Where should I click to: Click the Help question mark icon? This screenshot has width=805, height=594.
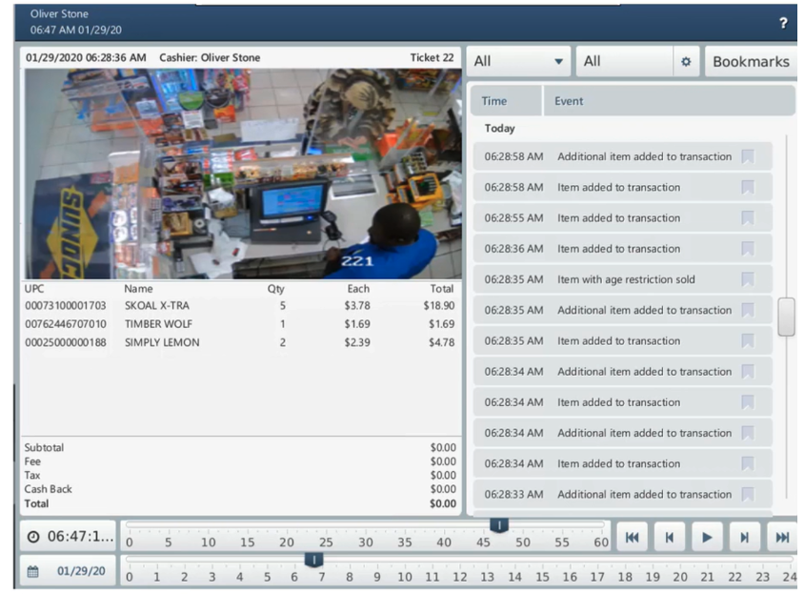[x=783, y=24]
